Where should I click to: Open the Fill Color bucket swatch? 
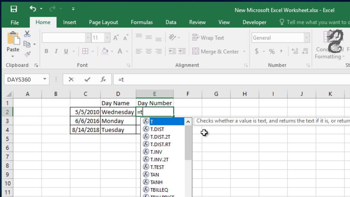point(105,51)
